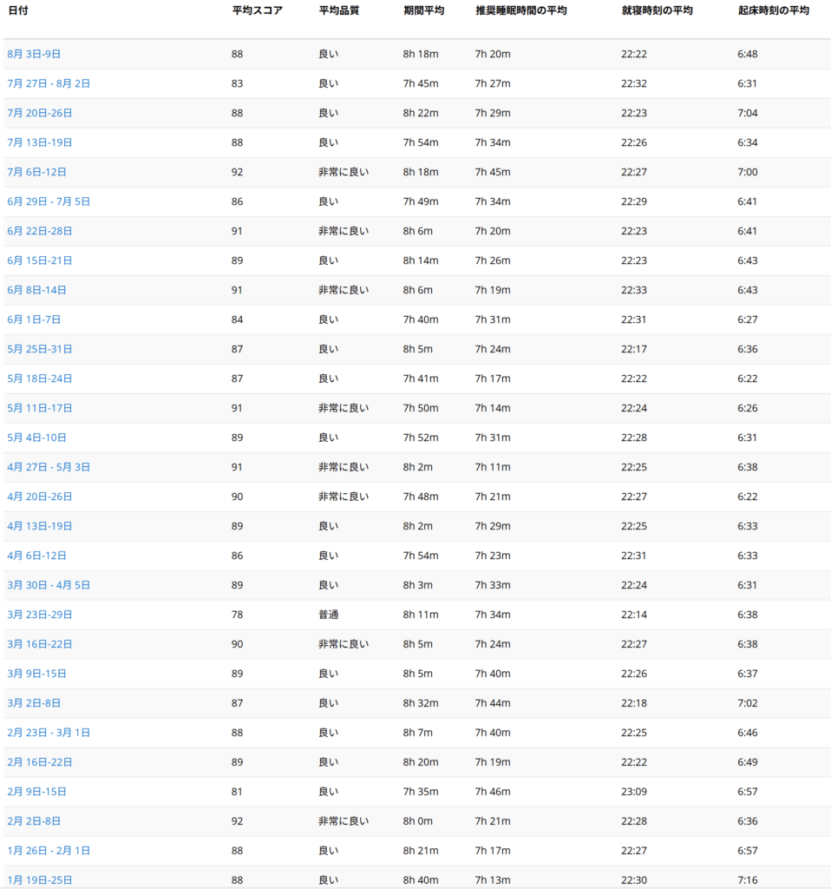
Task: Click the 日付 column header
Action: coord(18,10)
